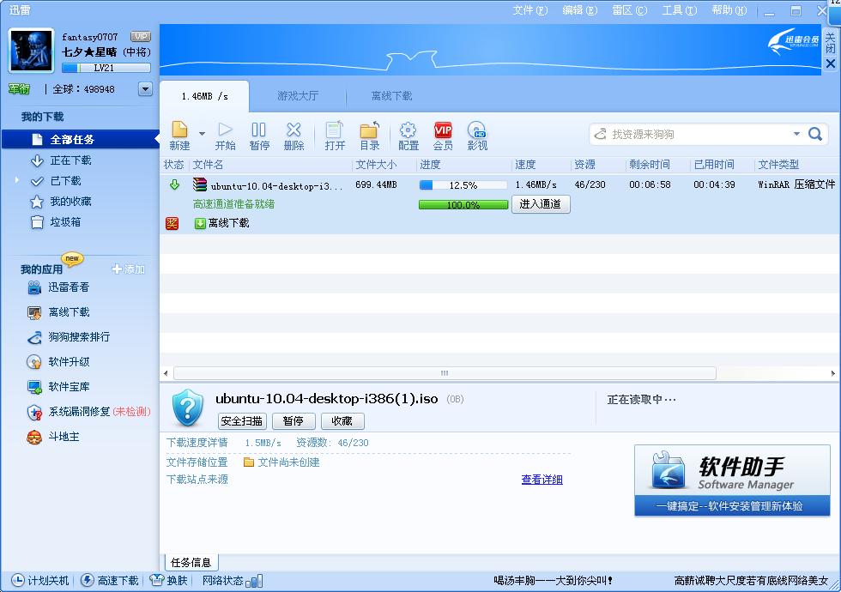Image resolution: width=841 pixels, height=592 pixels.
Task: Open the 影视 HD video icon
Action: pos(477,136)
